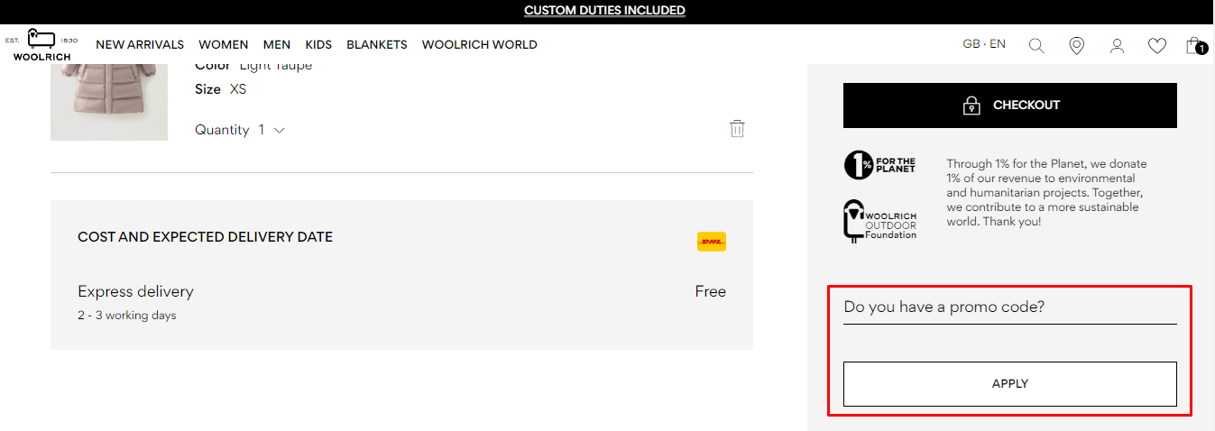Click the DHL carrier logo

pyautogui.click(x=712, y=242)
